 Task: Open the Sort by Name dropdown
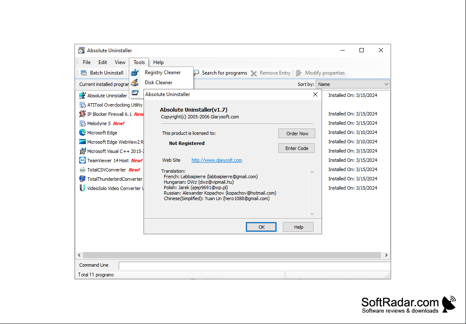pos(353,84)
